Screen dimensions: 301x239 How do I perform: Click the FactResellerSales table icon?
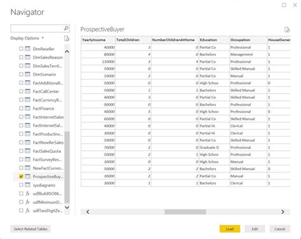pyautogui.click(x=27, y=142)
